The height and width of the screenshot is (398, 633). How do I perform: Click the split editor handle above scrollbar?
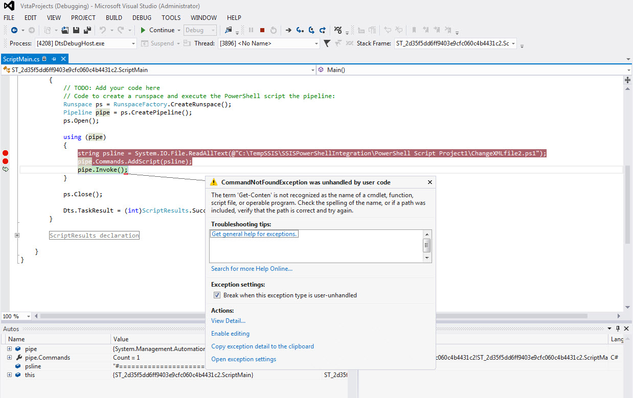click(x=628, y=80)
